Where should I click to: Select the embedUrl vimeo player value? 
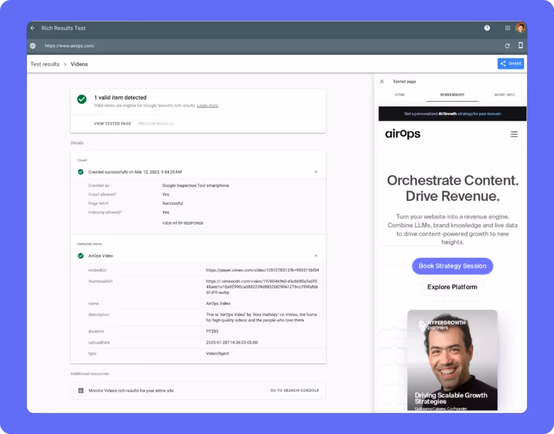click(262, 270)
